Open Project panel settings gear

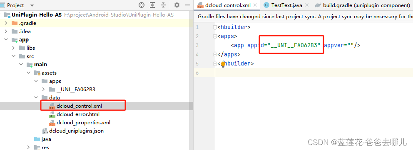click(x=177, y=5)
